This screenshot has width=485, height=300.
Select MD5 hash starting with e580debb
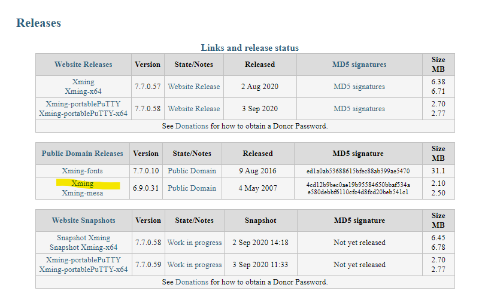pyautogui.click(x=358, y=192)
